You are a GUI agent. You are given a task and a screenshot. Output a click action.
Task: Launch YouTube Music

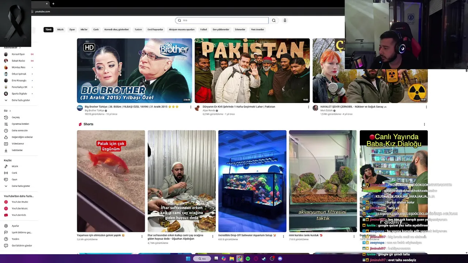click(19, 208)
